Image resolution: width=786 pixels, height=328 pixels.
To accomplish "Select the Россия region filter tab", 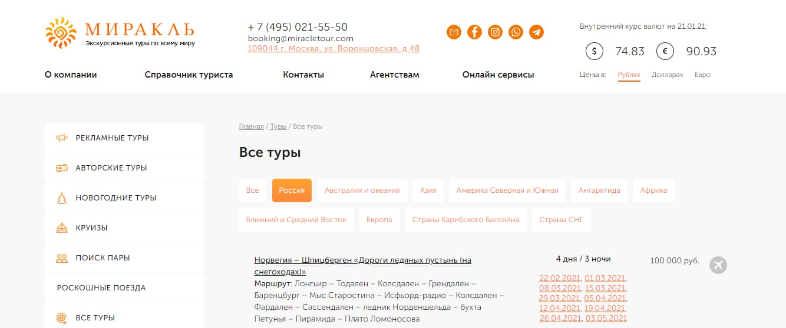I will (292, 190).
